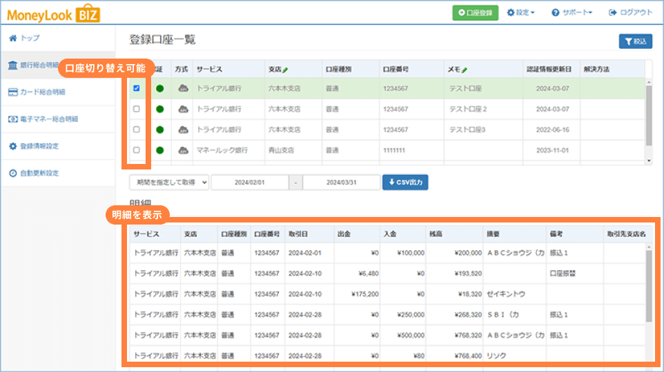The width and height of the screenshot is (664, 372).
Task: Click the card icon beside カード総合明細
Action: [x=12, y=92]
